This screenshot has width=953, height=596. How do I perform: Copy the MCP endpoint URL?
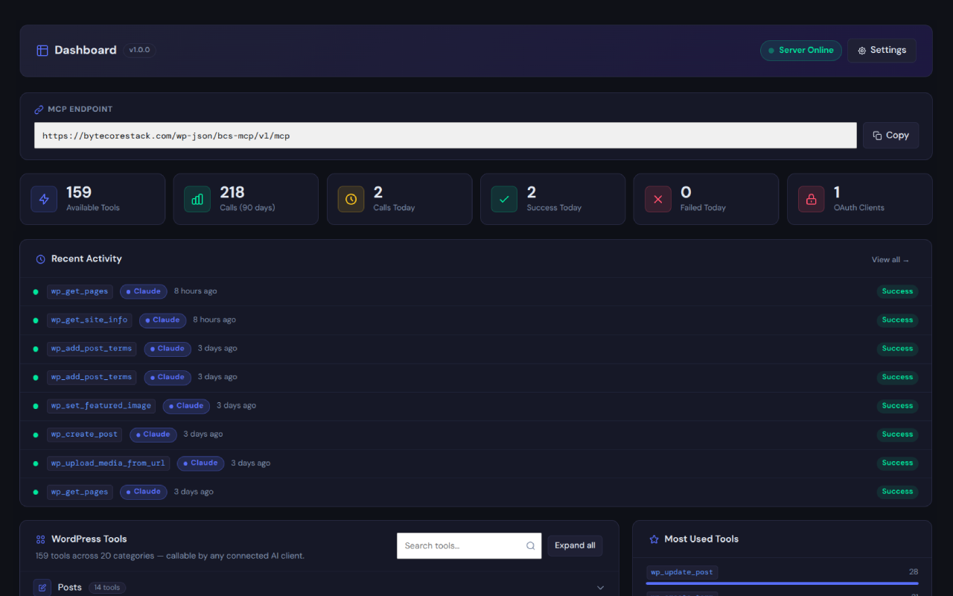pyautogui.click(x=890, y=136)
